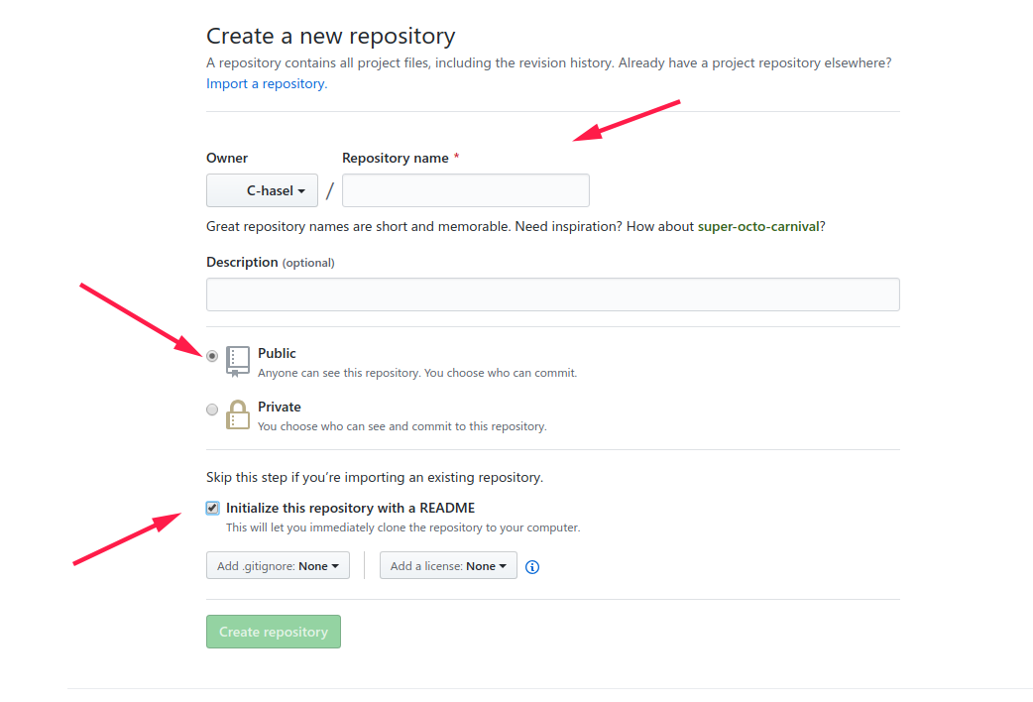1033x702 pixels.
Task: Focus the Repository name text field
Action: point(465,190)
